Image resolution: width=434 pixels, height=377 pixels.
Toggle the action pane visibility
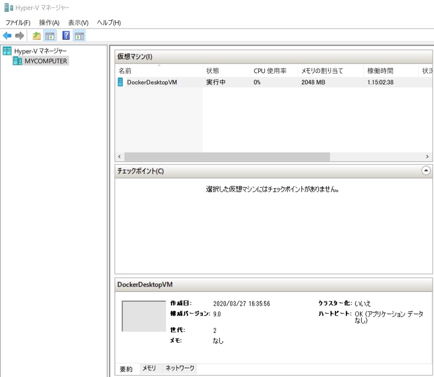tap(78, 35)
